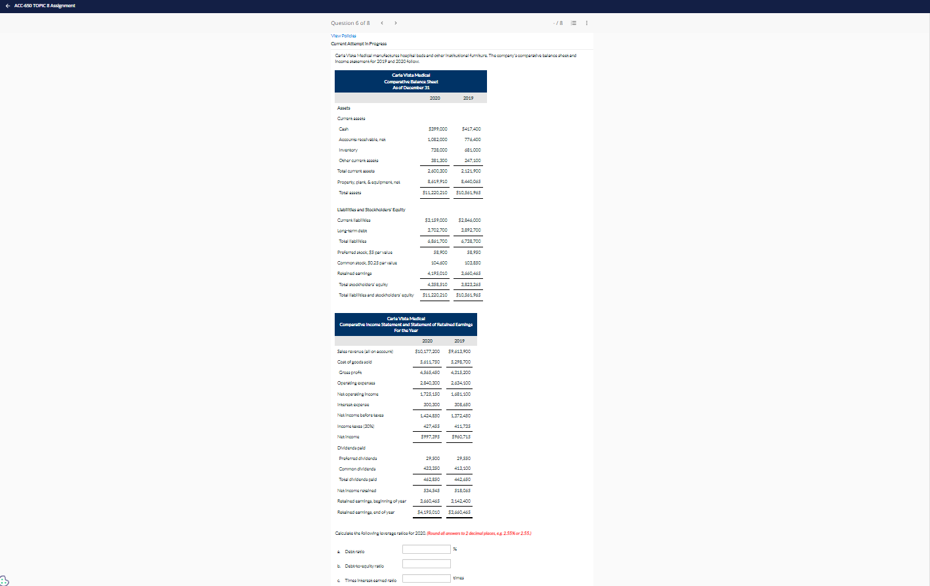
Task: Click the Debt-to-equity ratio answer field
Action: pyautogui.click(x=427, y=564)
